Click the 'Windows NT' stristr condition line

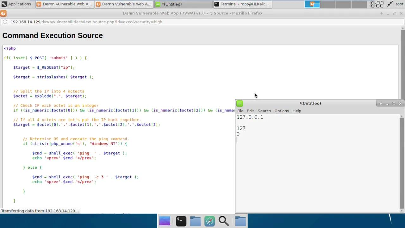click(75, 144)
